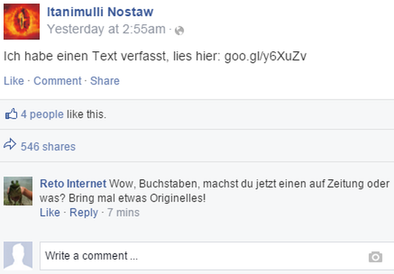Click the thumbs-up likes icon
394x274 pixels.
pyautogui.click(x=12, y=114)
